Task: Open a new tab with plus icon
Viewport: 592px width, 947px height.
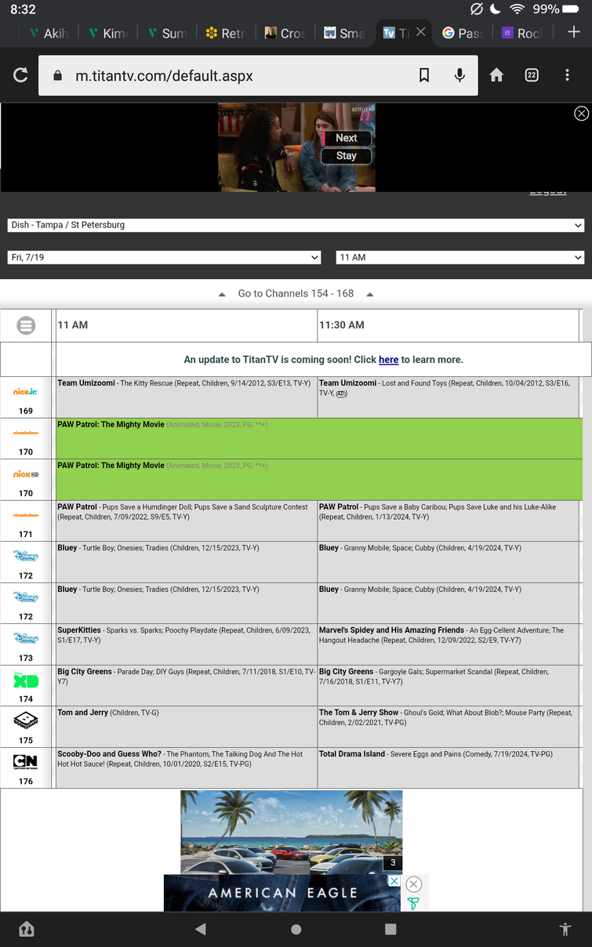Action: (574, 32)
